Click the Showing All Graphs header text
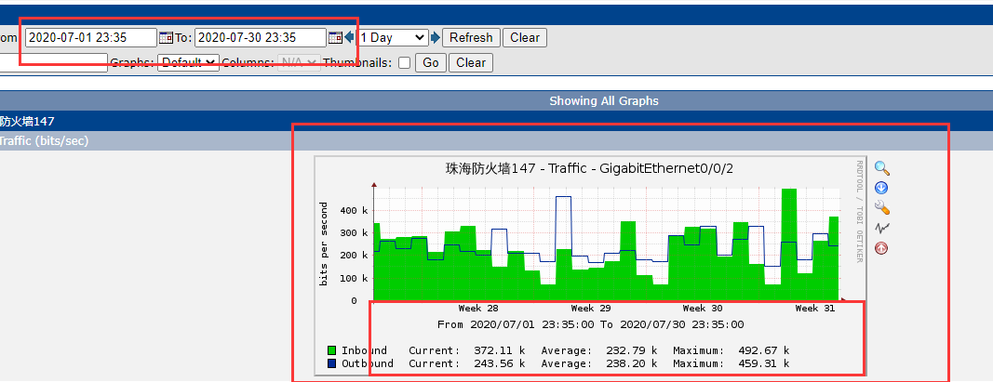 (604, 101)
